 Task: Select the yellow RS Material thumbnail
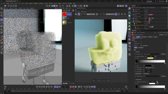coord(64,23)
